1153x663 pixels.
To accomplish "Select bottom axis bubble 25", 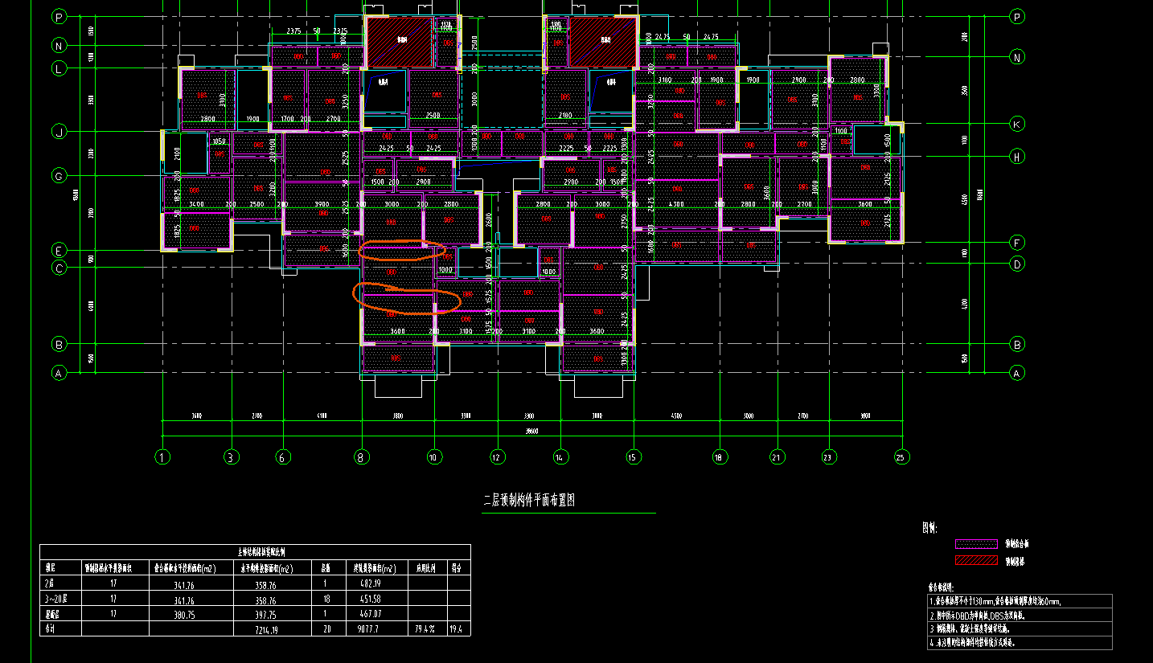I will click(901, 457).
